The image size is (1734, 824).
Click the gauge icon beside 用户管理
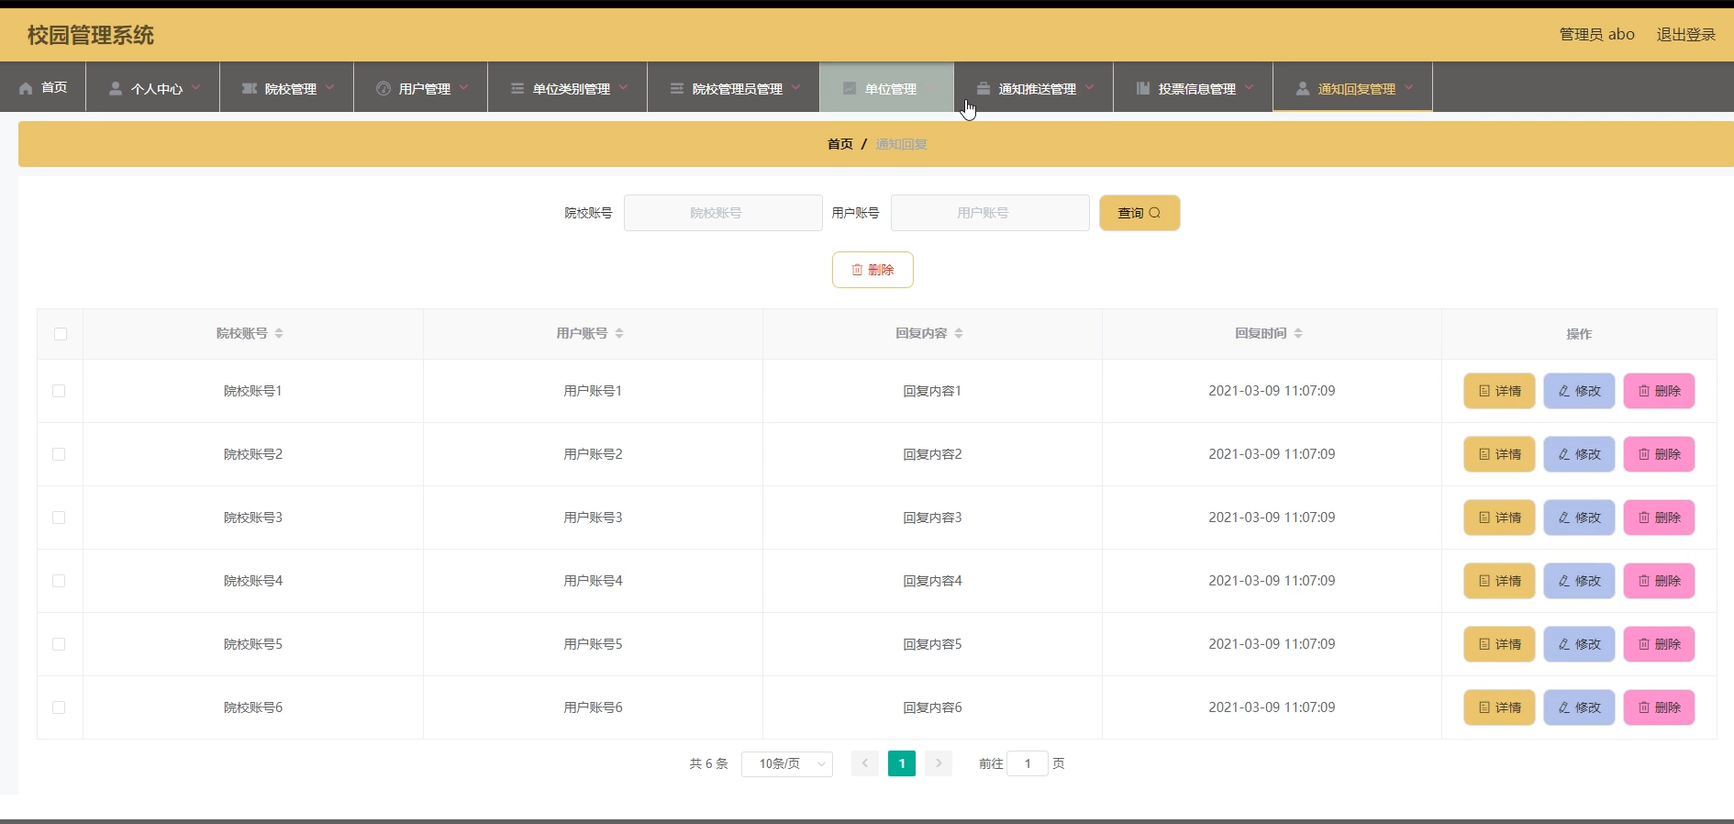point(383,88)
